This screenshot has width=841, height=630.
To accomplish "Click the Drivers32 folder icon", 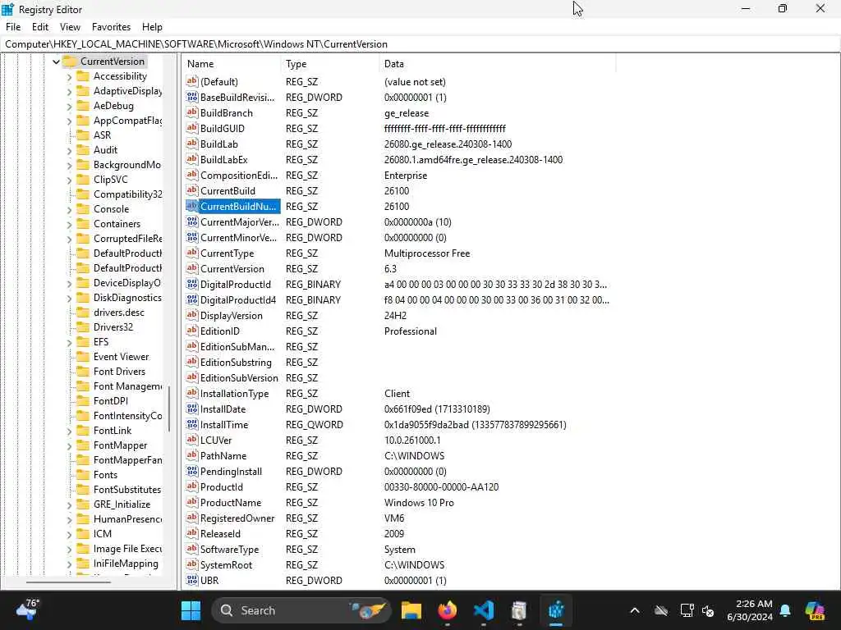I will [83, 326].
